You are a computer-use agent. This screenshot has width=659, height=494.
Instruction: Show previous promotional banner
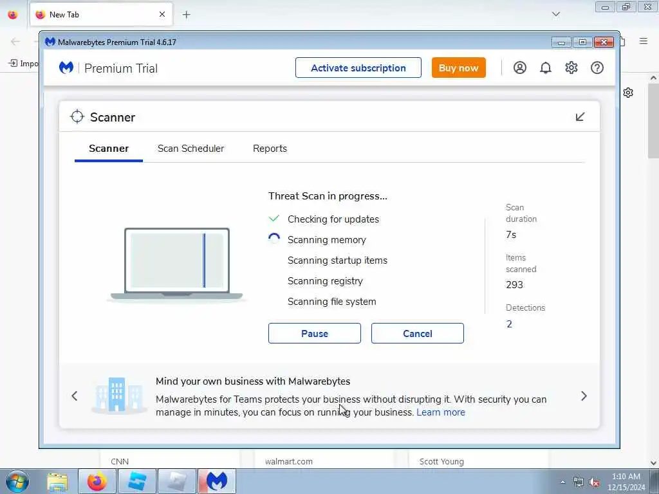pos(75,396)
